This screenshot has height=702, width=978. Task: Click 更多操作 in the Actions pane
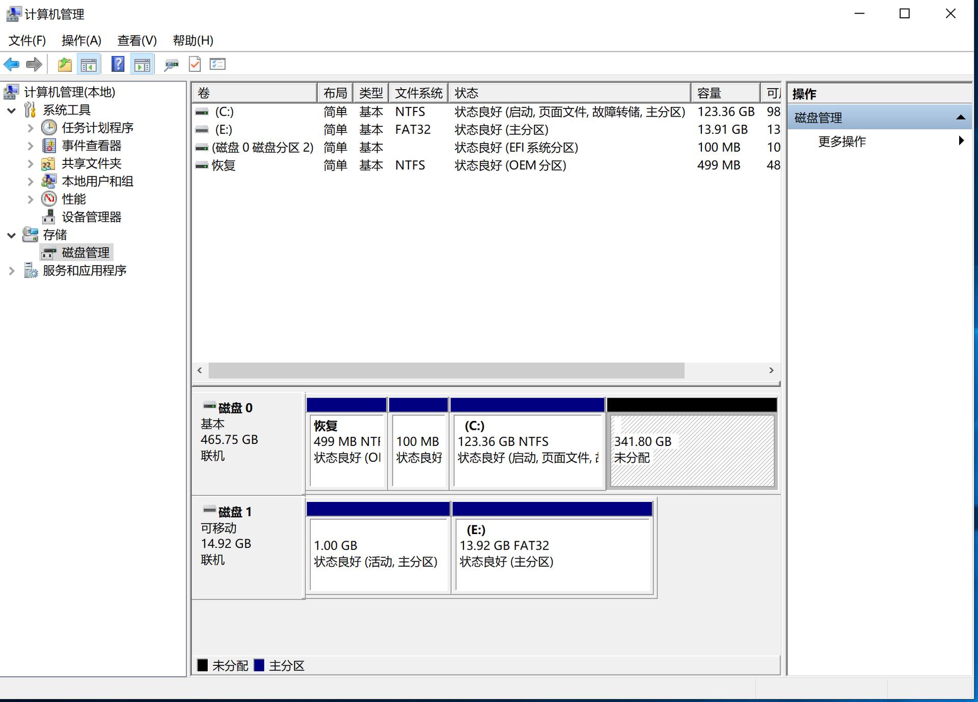coord(841,141)
